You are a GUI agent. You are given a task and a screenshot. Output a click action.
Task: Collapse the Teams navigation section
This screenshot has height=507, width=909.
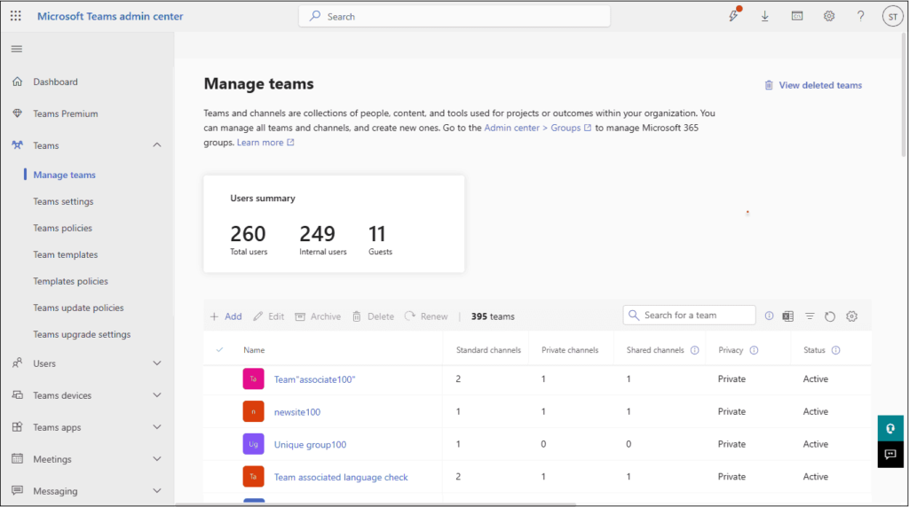pos(157,145)
